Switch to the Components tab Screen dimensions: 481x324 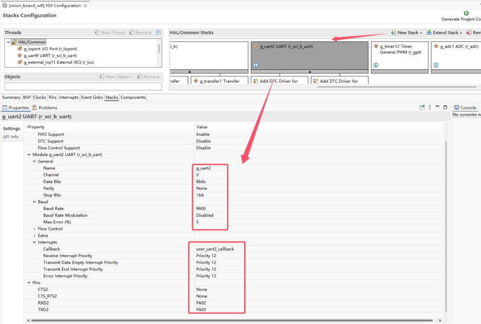pos(133,97)
